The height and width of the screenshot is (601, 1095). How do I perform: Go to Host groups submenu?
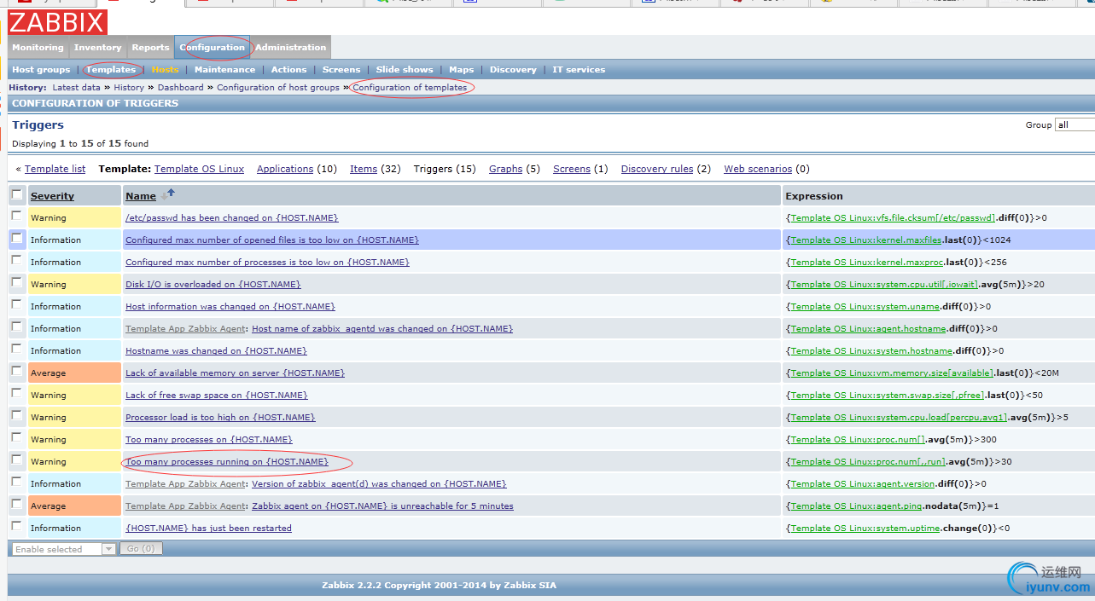[x=41, y=70]
